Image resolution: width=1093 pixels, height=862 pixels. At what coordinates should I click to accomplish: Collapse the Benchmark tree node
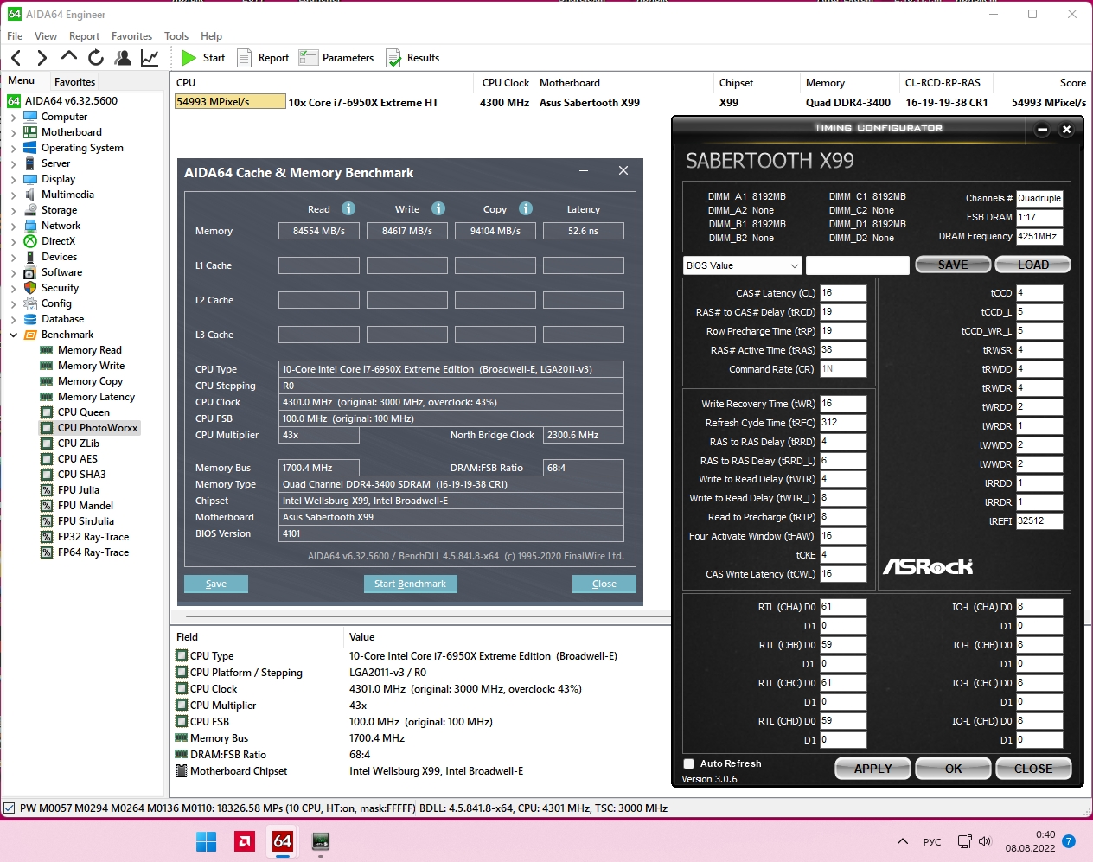pos(13,335)
